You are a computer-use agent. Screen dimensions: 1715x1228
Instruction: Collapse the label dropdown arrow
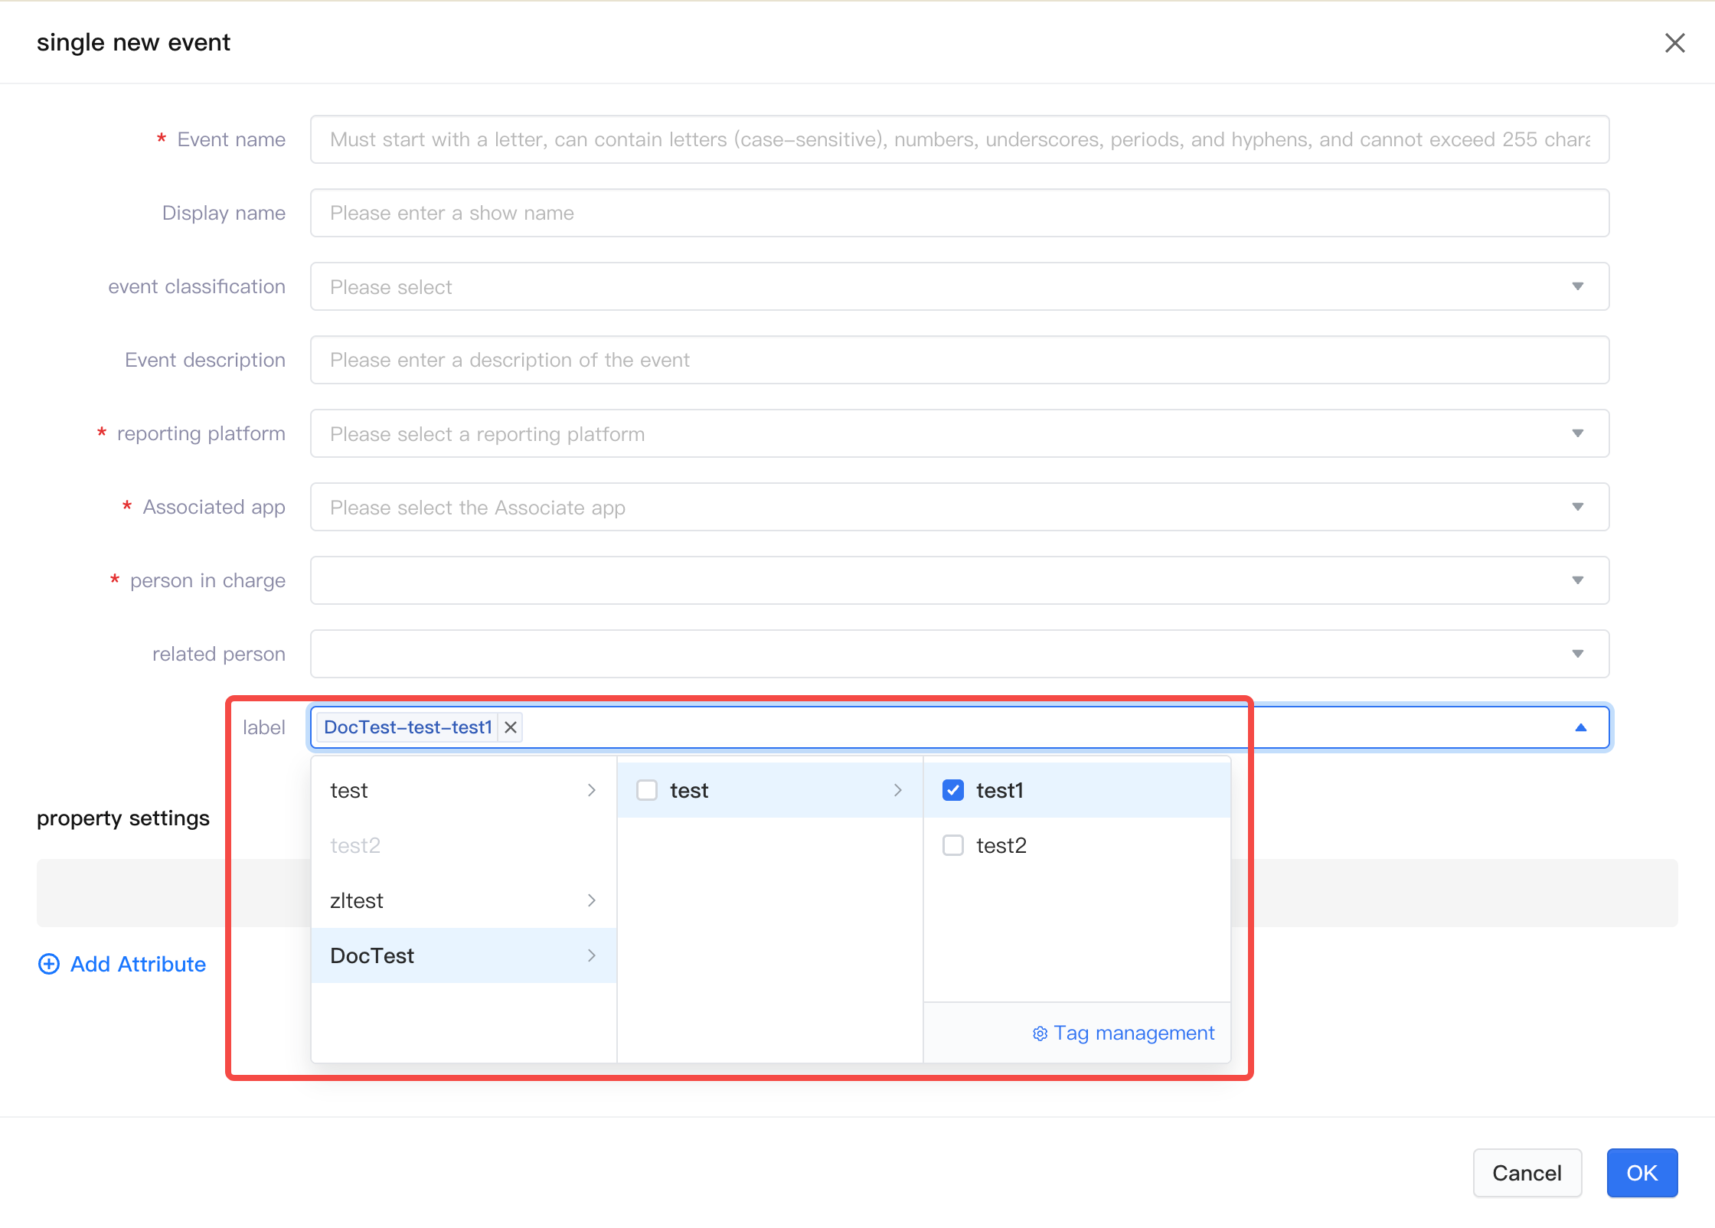[x=1580, y=727]
